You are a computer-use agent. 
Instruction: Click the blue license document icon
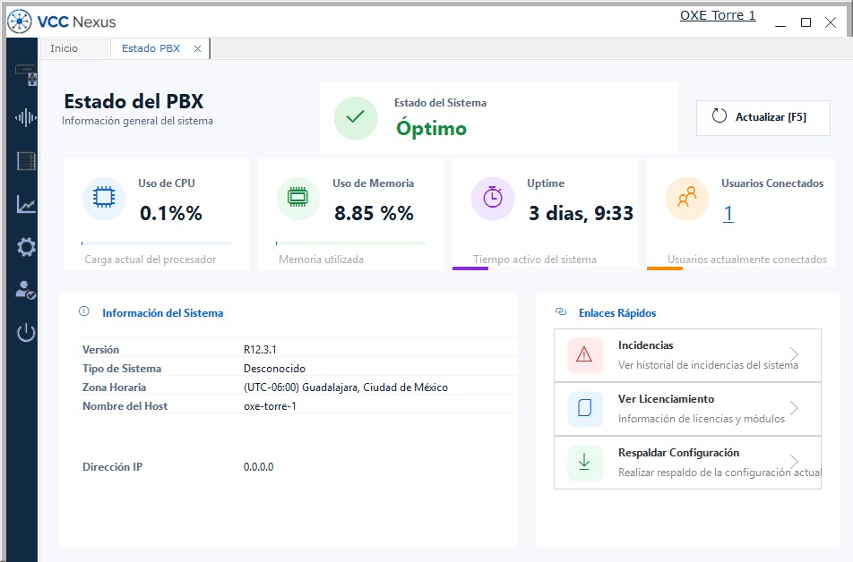coord(584,408)
